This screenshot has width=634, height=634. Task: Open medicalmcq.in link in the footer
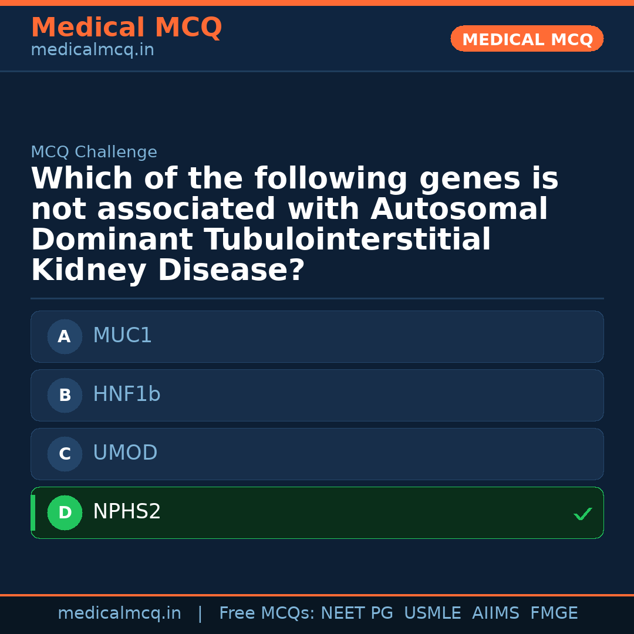119,613
